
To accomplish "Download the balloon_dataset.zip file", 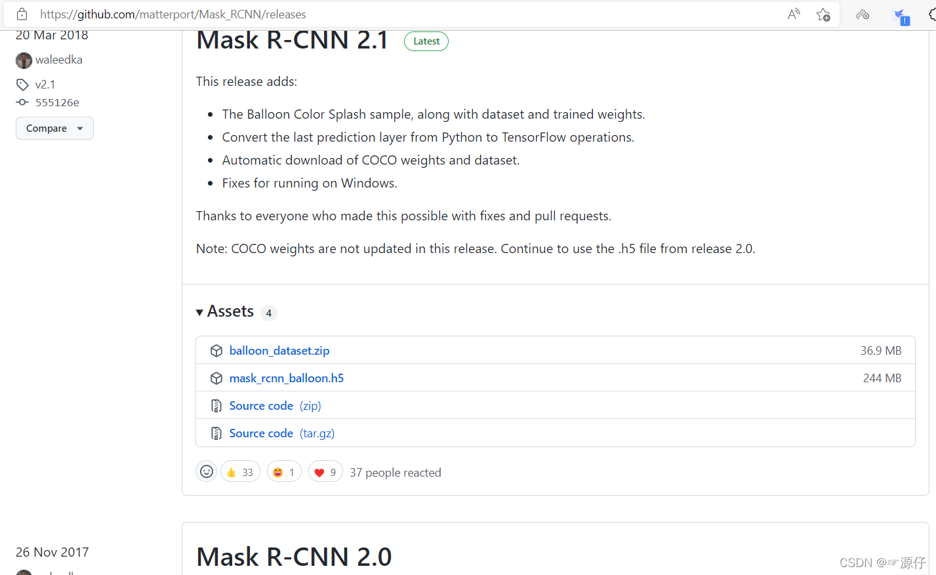I will [279, 350].
